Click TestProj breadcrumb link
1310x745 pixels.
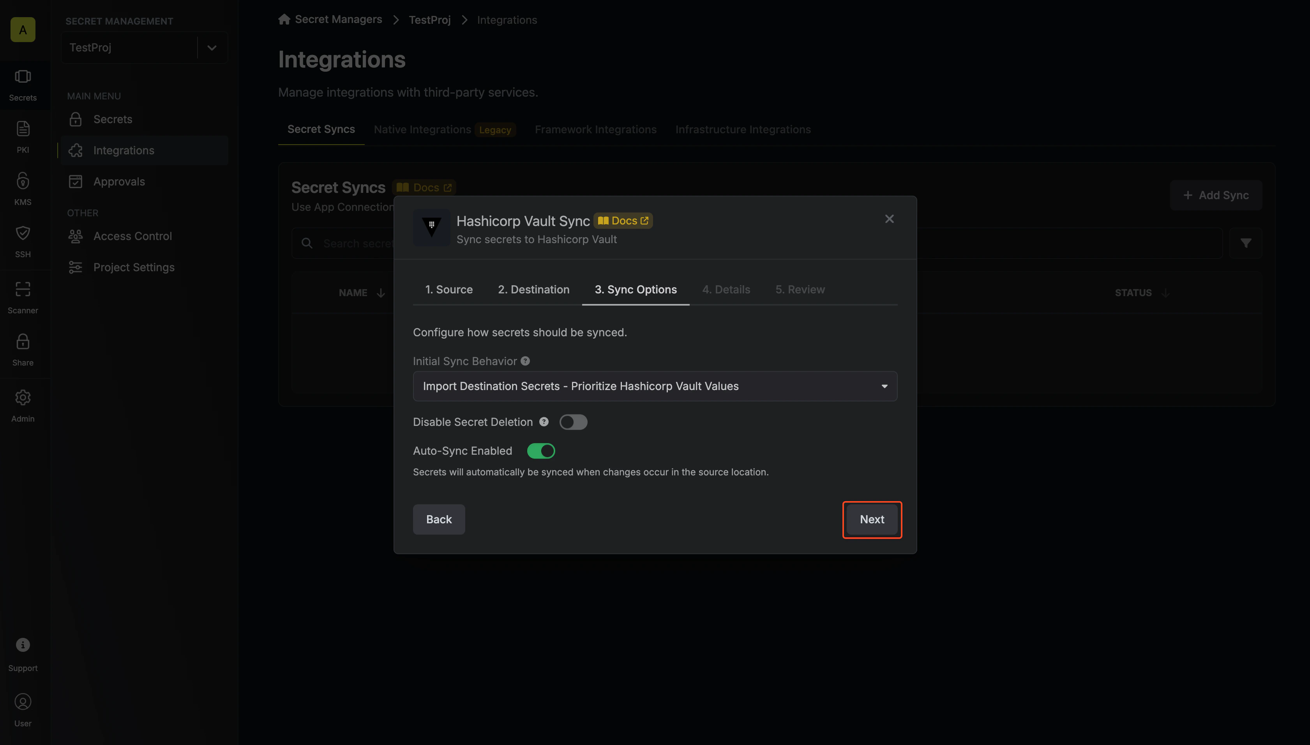click(x=430, y=20)
